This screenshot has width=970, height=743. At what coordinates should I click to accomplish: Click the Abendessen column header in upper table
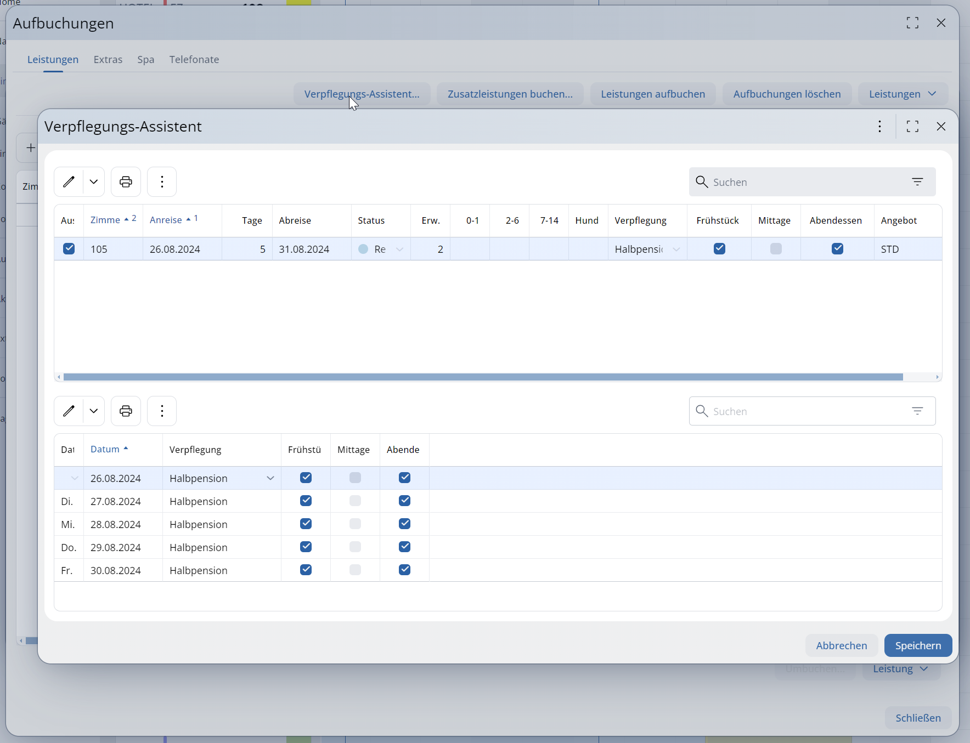pyautogui.click(x=837, y=220)
